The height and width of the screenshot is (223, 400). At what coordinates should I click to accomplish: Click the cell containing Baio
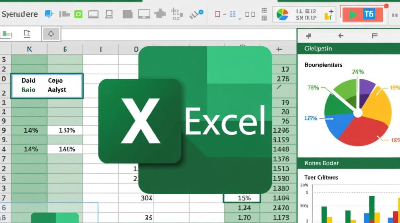(29, 90)
